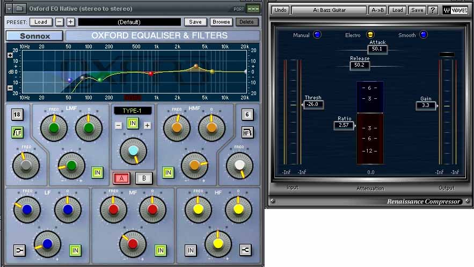The height and width of the screenshot is (267, 474).
Task: Click the EQ type plus button
Action: point(147,125)
